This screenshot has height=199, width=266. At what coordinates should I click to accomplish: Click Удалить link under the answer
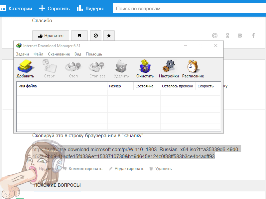161,169
